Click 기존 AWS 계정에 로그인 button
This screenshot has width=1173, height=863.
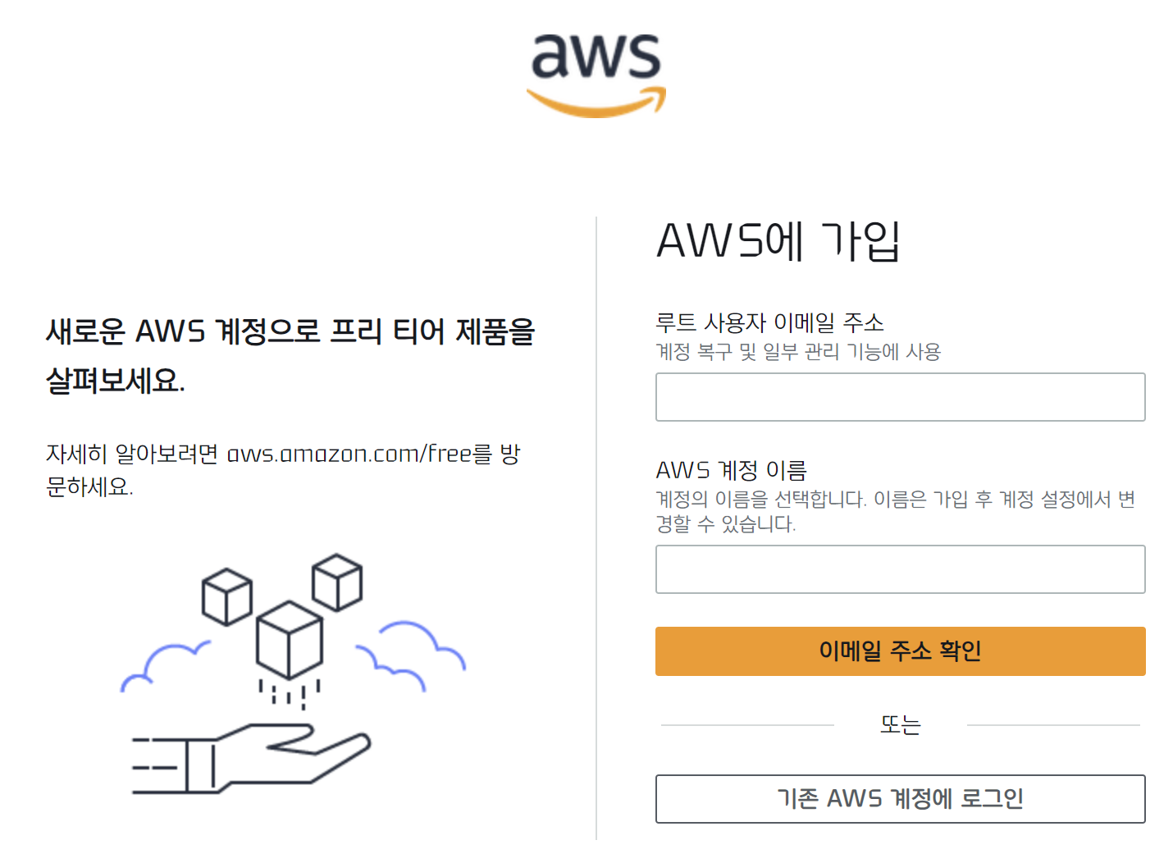pyautogui.click(x=900, y=799)
